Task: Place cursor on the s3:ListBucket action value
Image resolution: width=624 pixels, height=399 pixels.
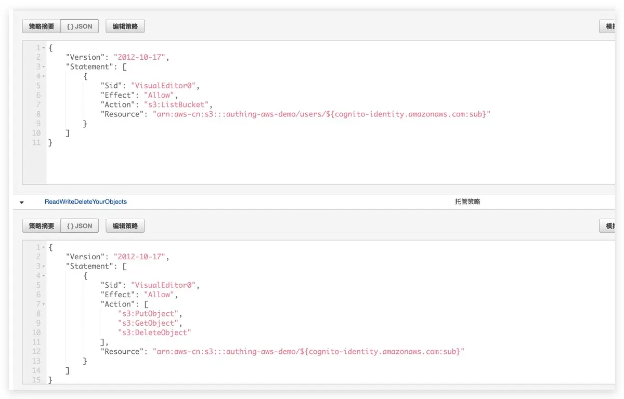Action: (x=178, y=104)
